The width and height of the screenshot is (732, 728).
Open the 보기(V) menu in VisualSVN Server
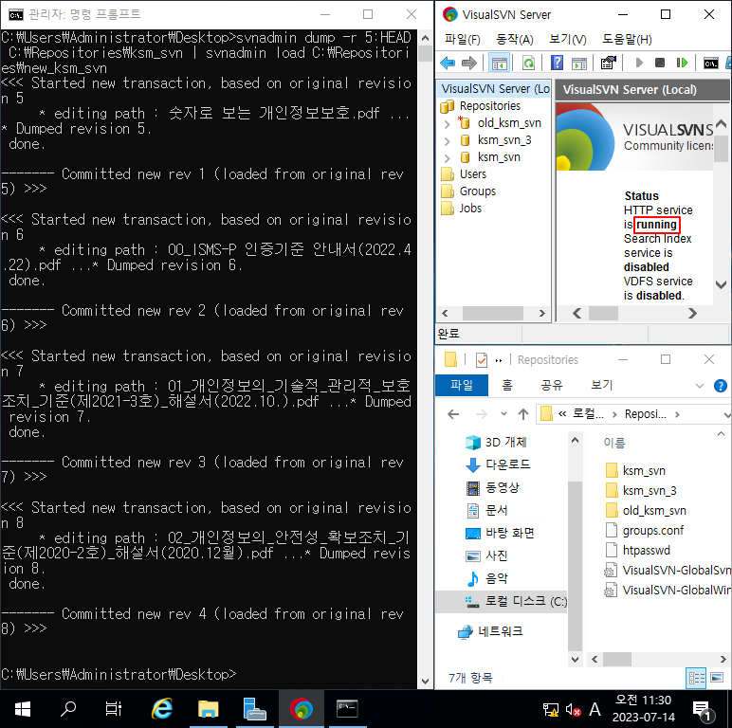point(568,39)
